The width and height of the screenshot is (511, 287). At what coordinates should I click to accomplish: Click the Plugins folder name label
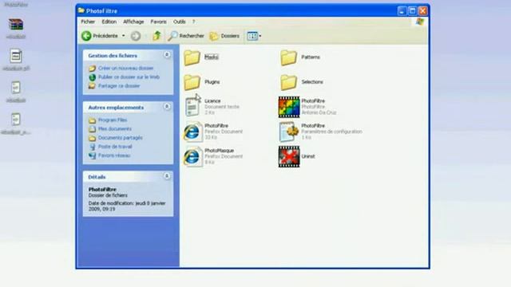tap(212, 82)
